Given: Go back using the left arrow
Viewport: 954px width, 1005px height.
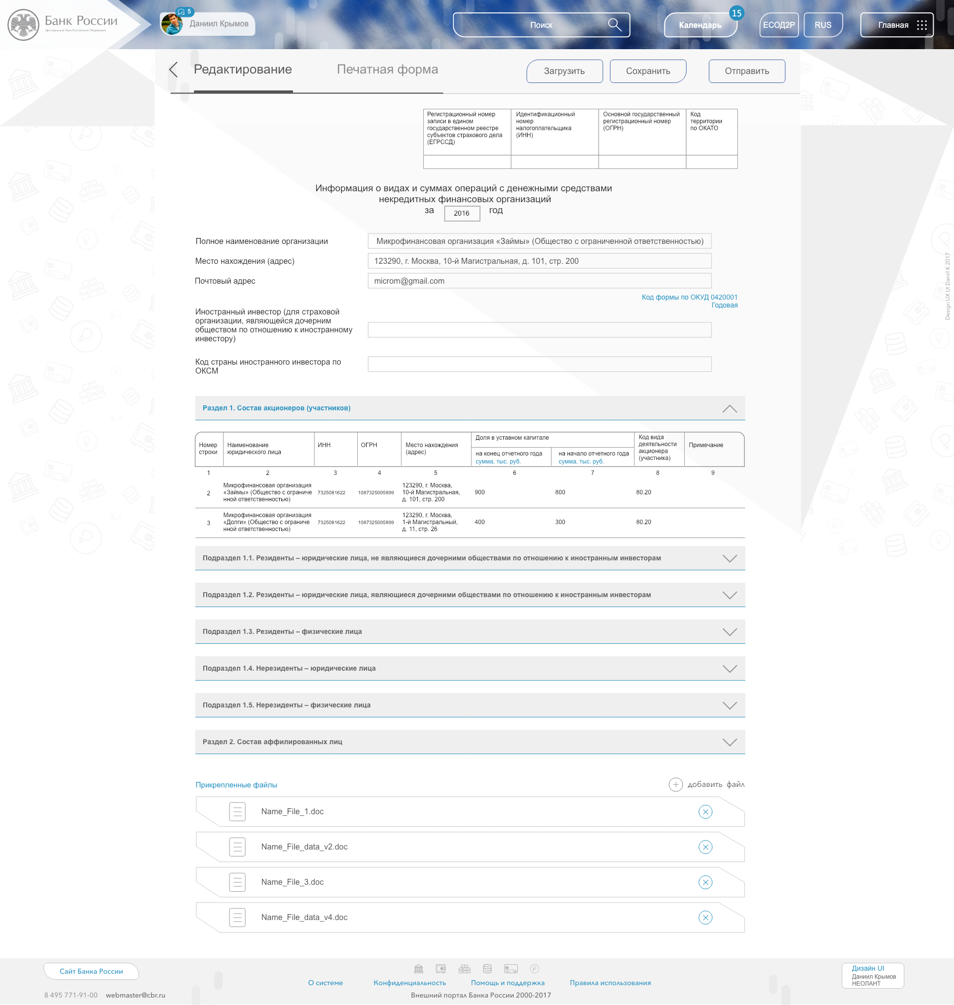Looking at the screenshot, I should 173,70.
